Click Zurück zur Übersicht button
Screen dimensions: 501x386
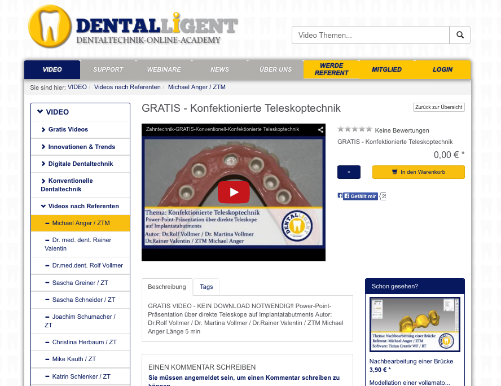(x=439, y=107)
